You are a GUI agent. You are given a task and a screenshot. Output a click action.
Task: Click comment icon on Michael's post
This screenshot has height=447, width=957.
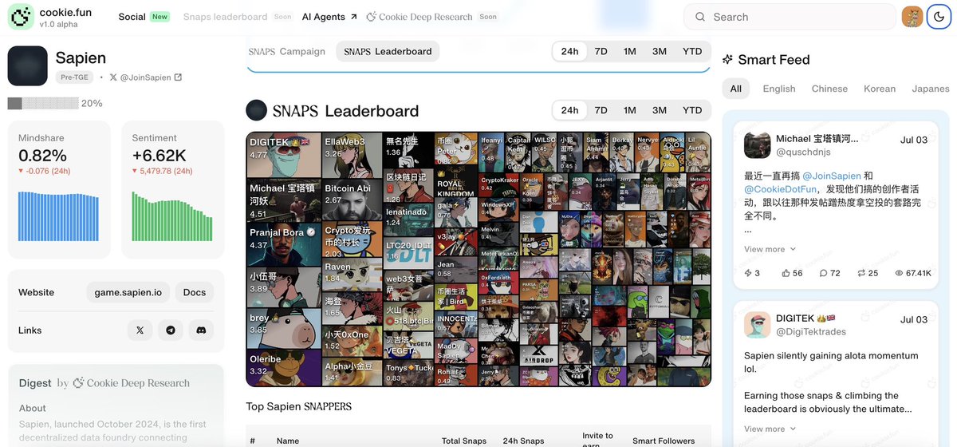824,273
